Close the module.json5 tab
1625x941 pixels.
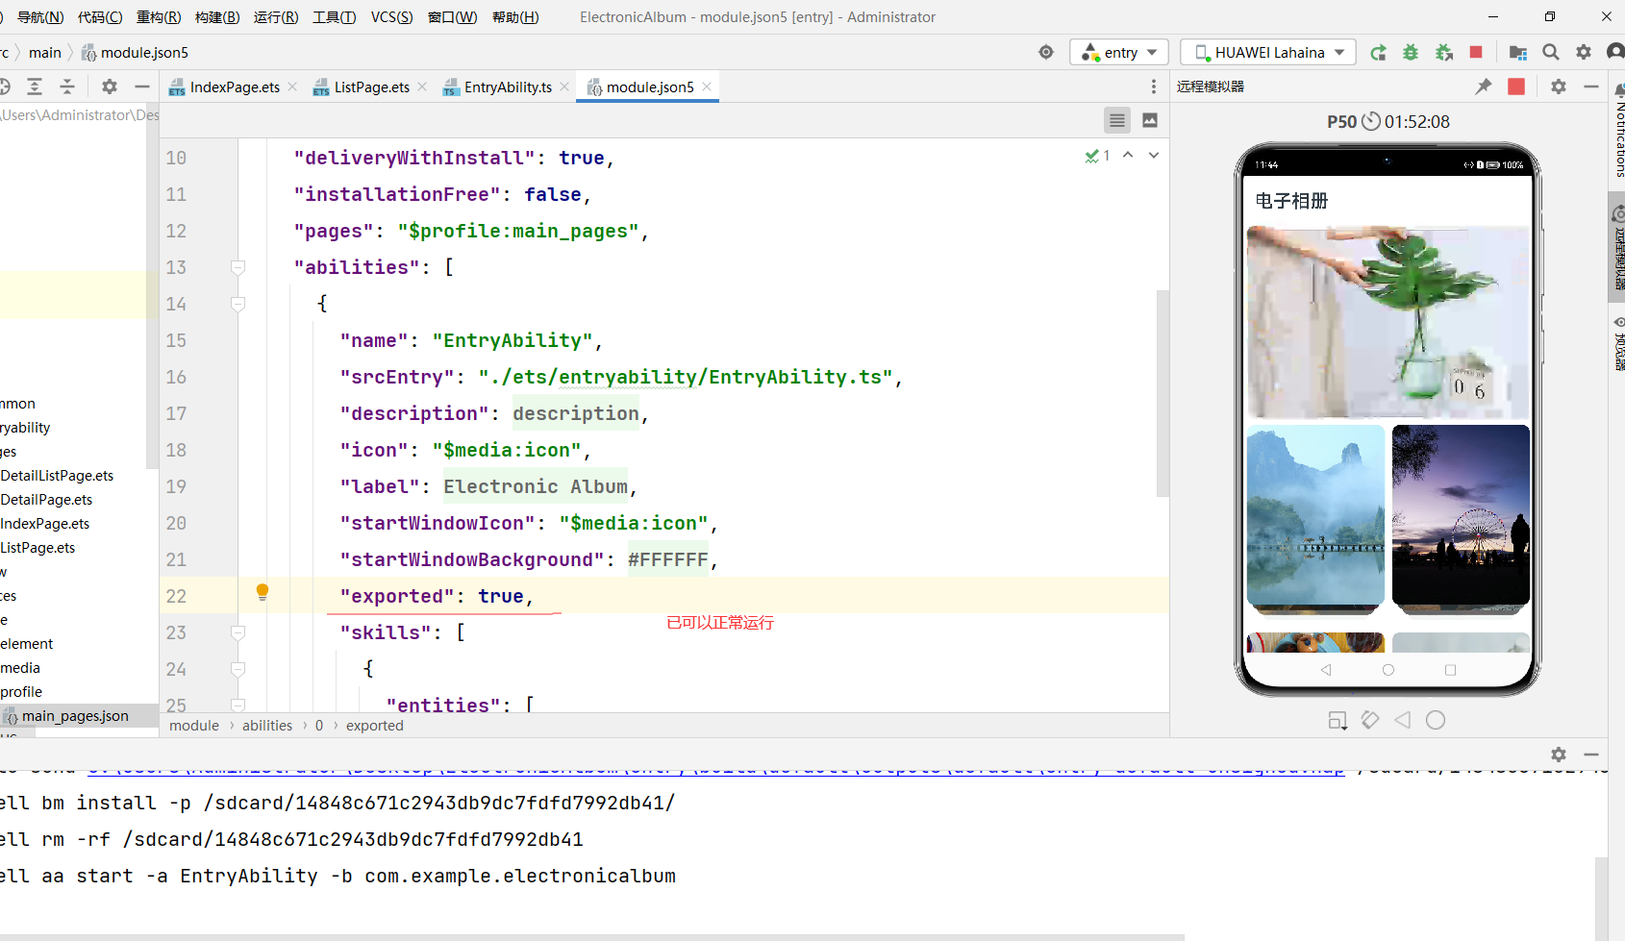pyautogui.click(x=707, y=87)
